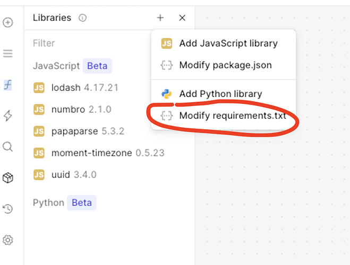Open the history clock sidebar icon
Image resolution: width=350 pixels, height=265 pixels.
(x=8, y=209)
